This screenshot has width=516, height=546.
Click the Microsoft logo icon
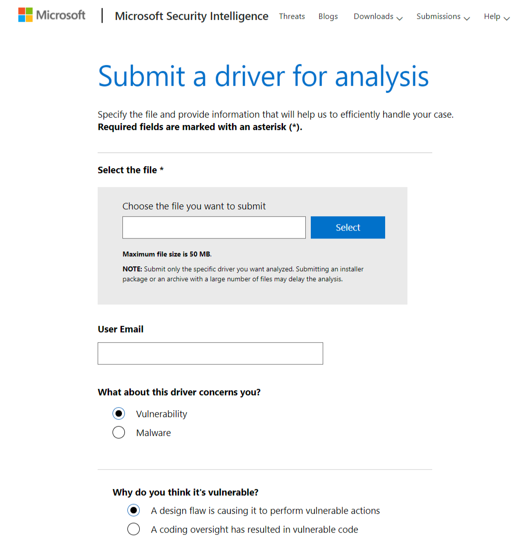click(25, 15)
